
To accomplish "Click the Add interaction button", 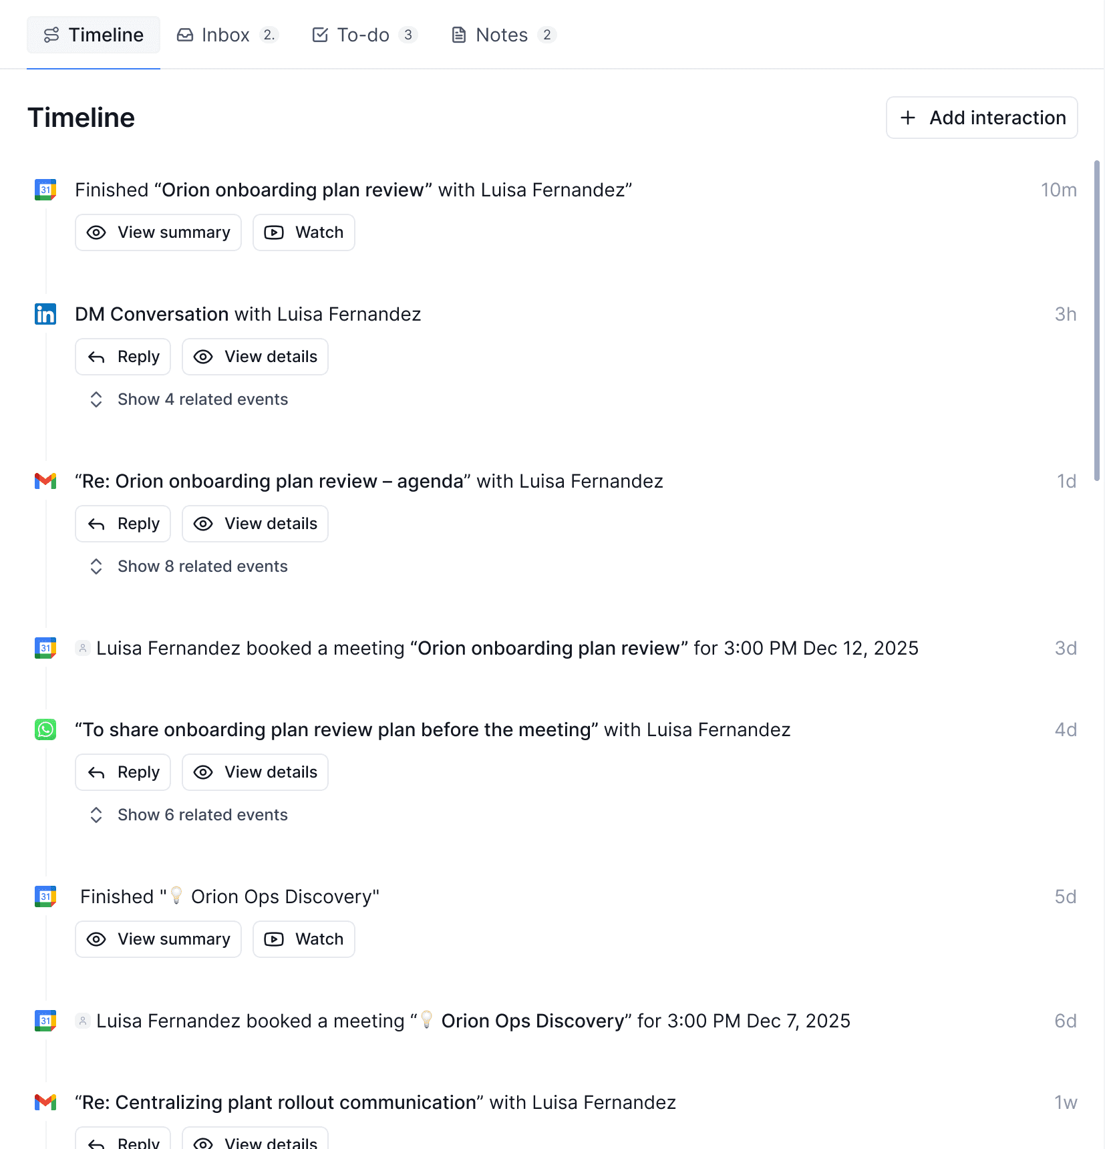I will (981, 118).
